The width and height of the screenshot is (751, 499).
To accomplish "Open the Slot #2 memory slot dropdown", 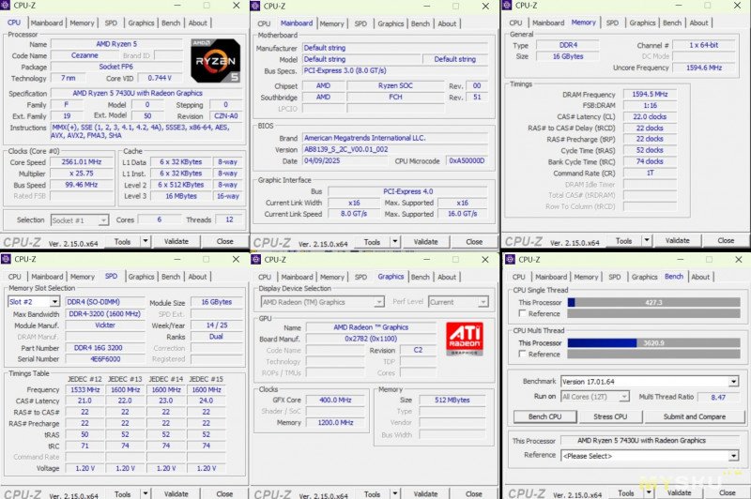I will 34,302.
